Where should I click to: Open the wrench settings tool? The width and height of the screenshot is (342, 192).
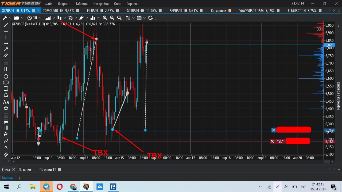click(5, 18)
